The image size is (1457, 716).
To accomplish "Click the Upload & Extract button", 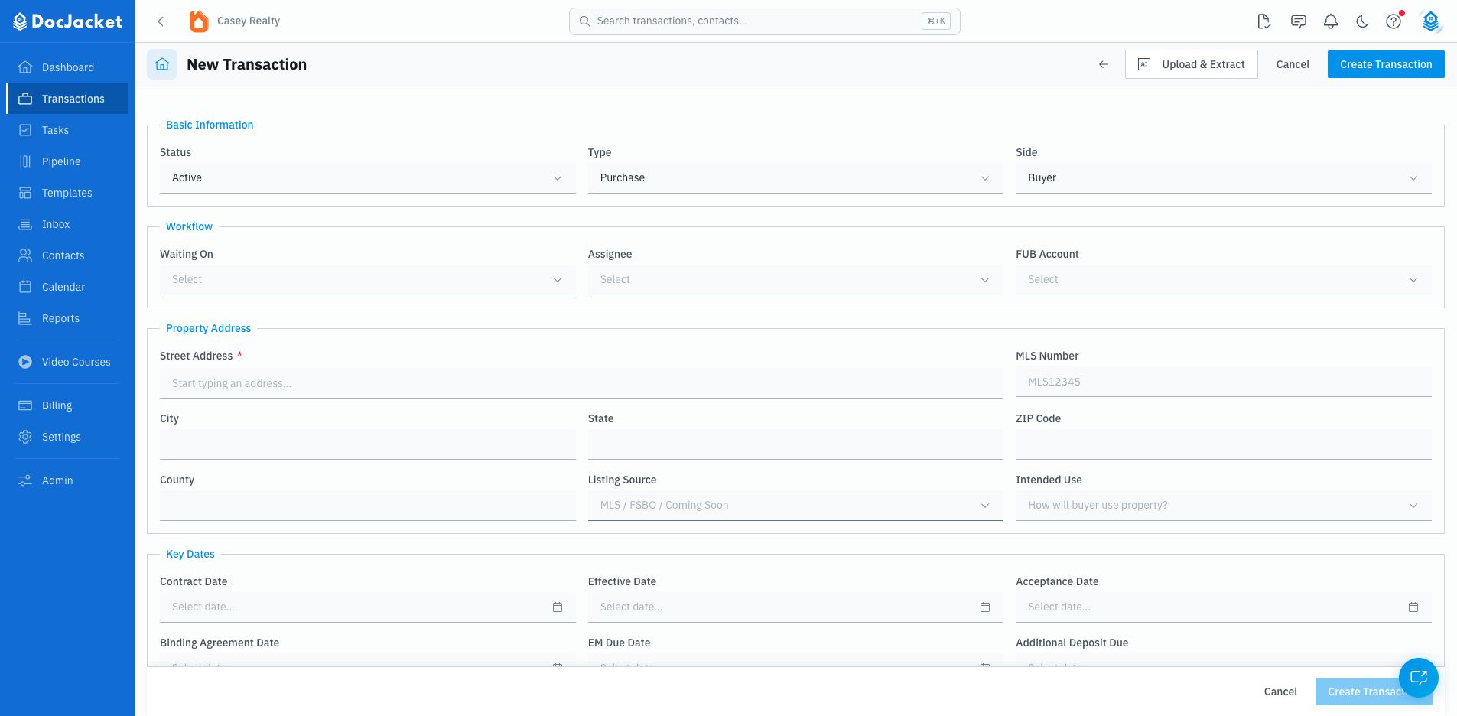I will coord(1192,64).
